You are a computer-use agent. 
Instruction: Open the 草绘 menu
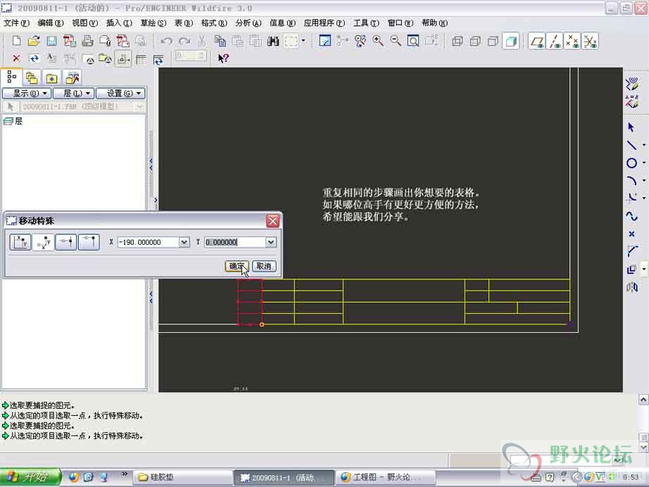tap(153, 23)
